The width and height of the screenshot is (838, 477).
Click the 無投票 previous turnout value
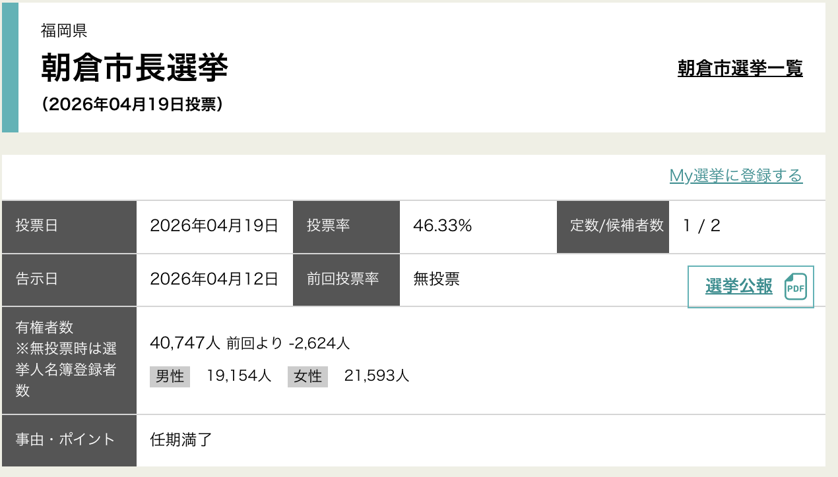click(x=436, y=279)
